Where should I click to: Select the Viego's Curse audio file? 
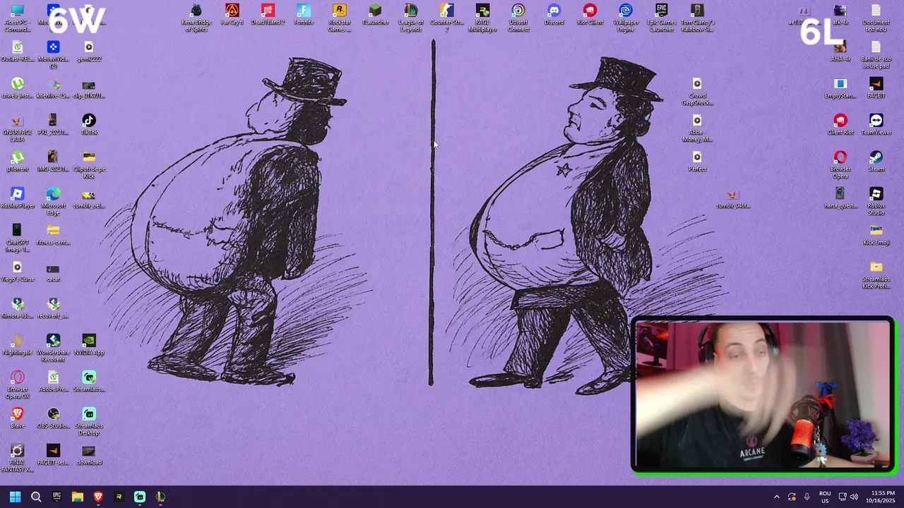(18, 272)
